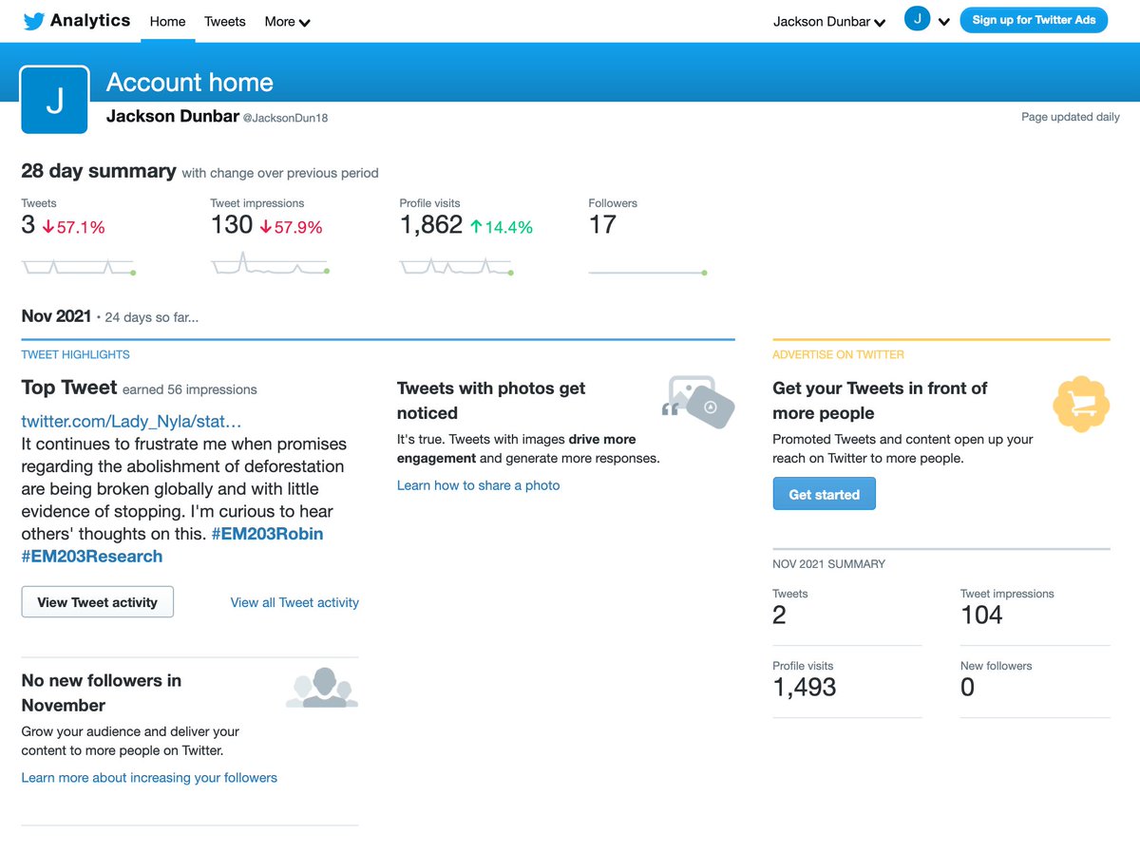Click the #EM203Robin hashtag
The image size is (1140, 852).
coord(267,534)
